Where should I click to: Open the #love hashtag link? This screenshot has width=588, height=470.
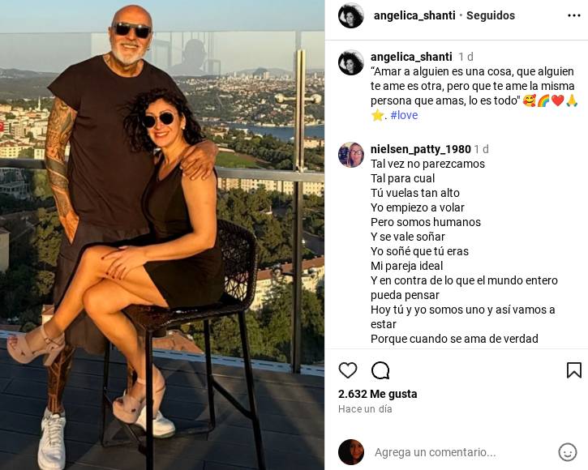pos(404,115)
